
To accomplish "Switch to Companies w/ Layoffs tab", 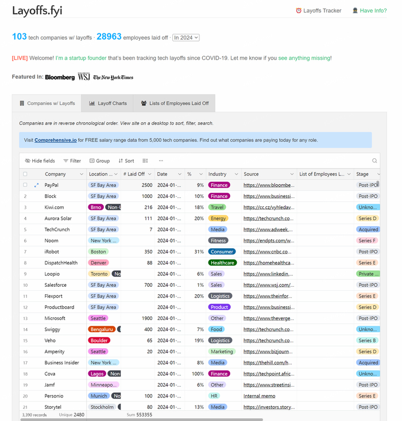I will coord(47,103).
